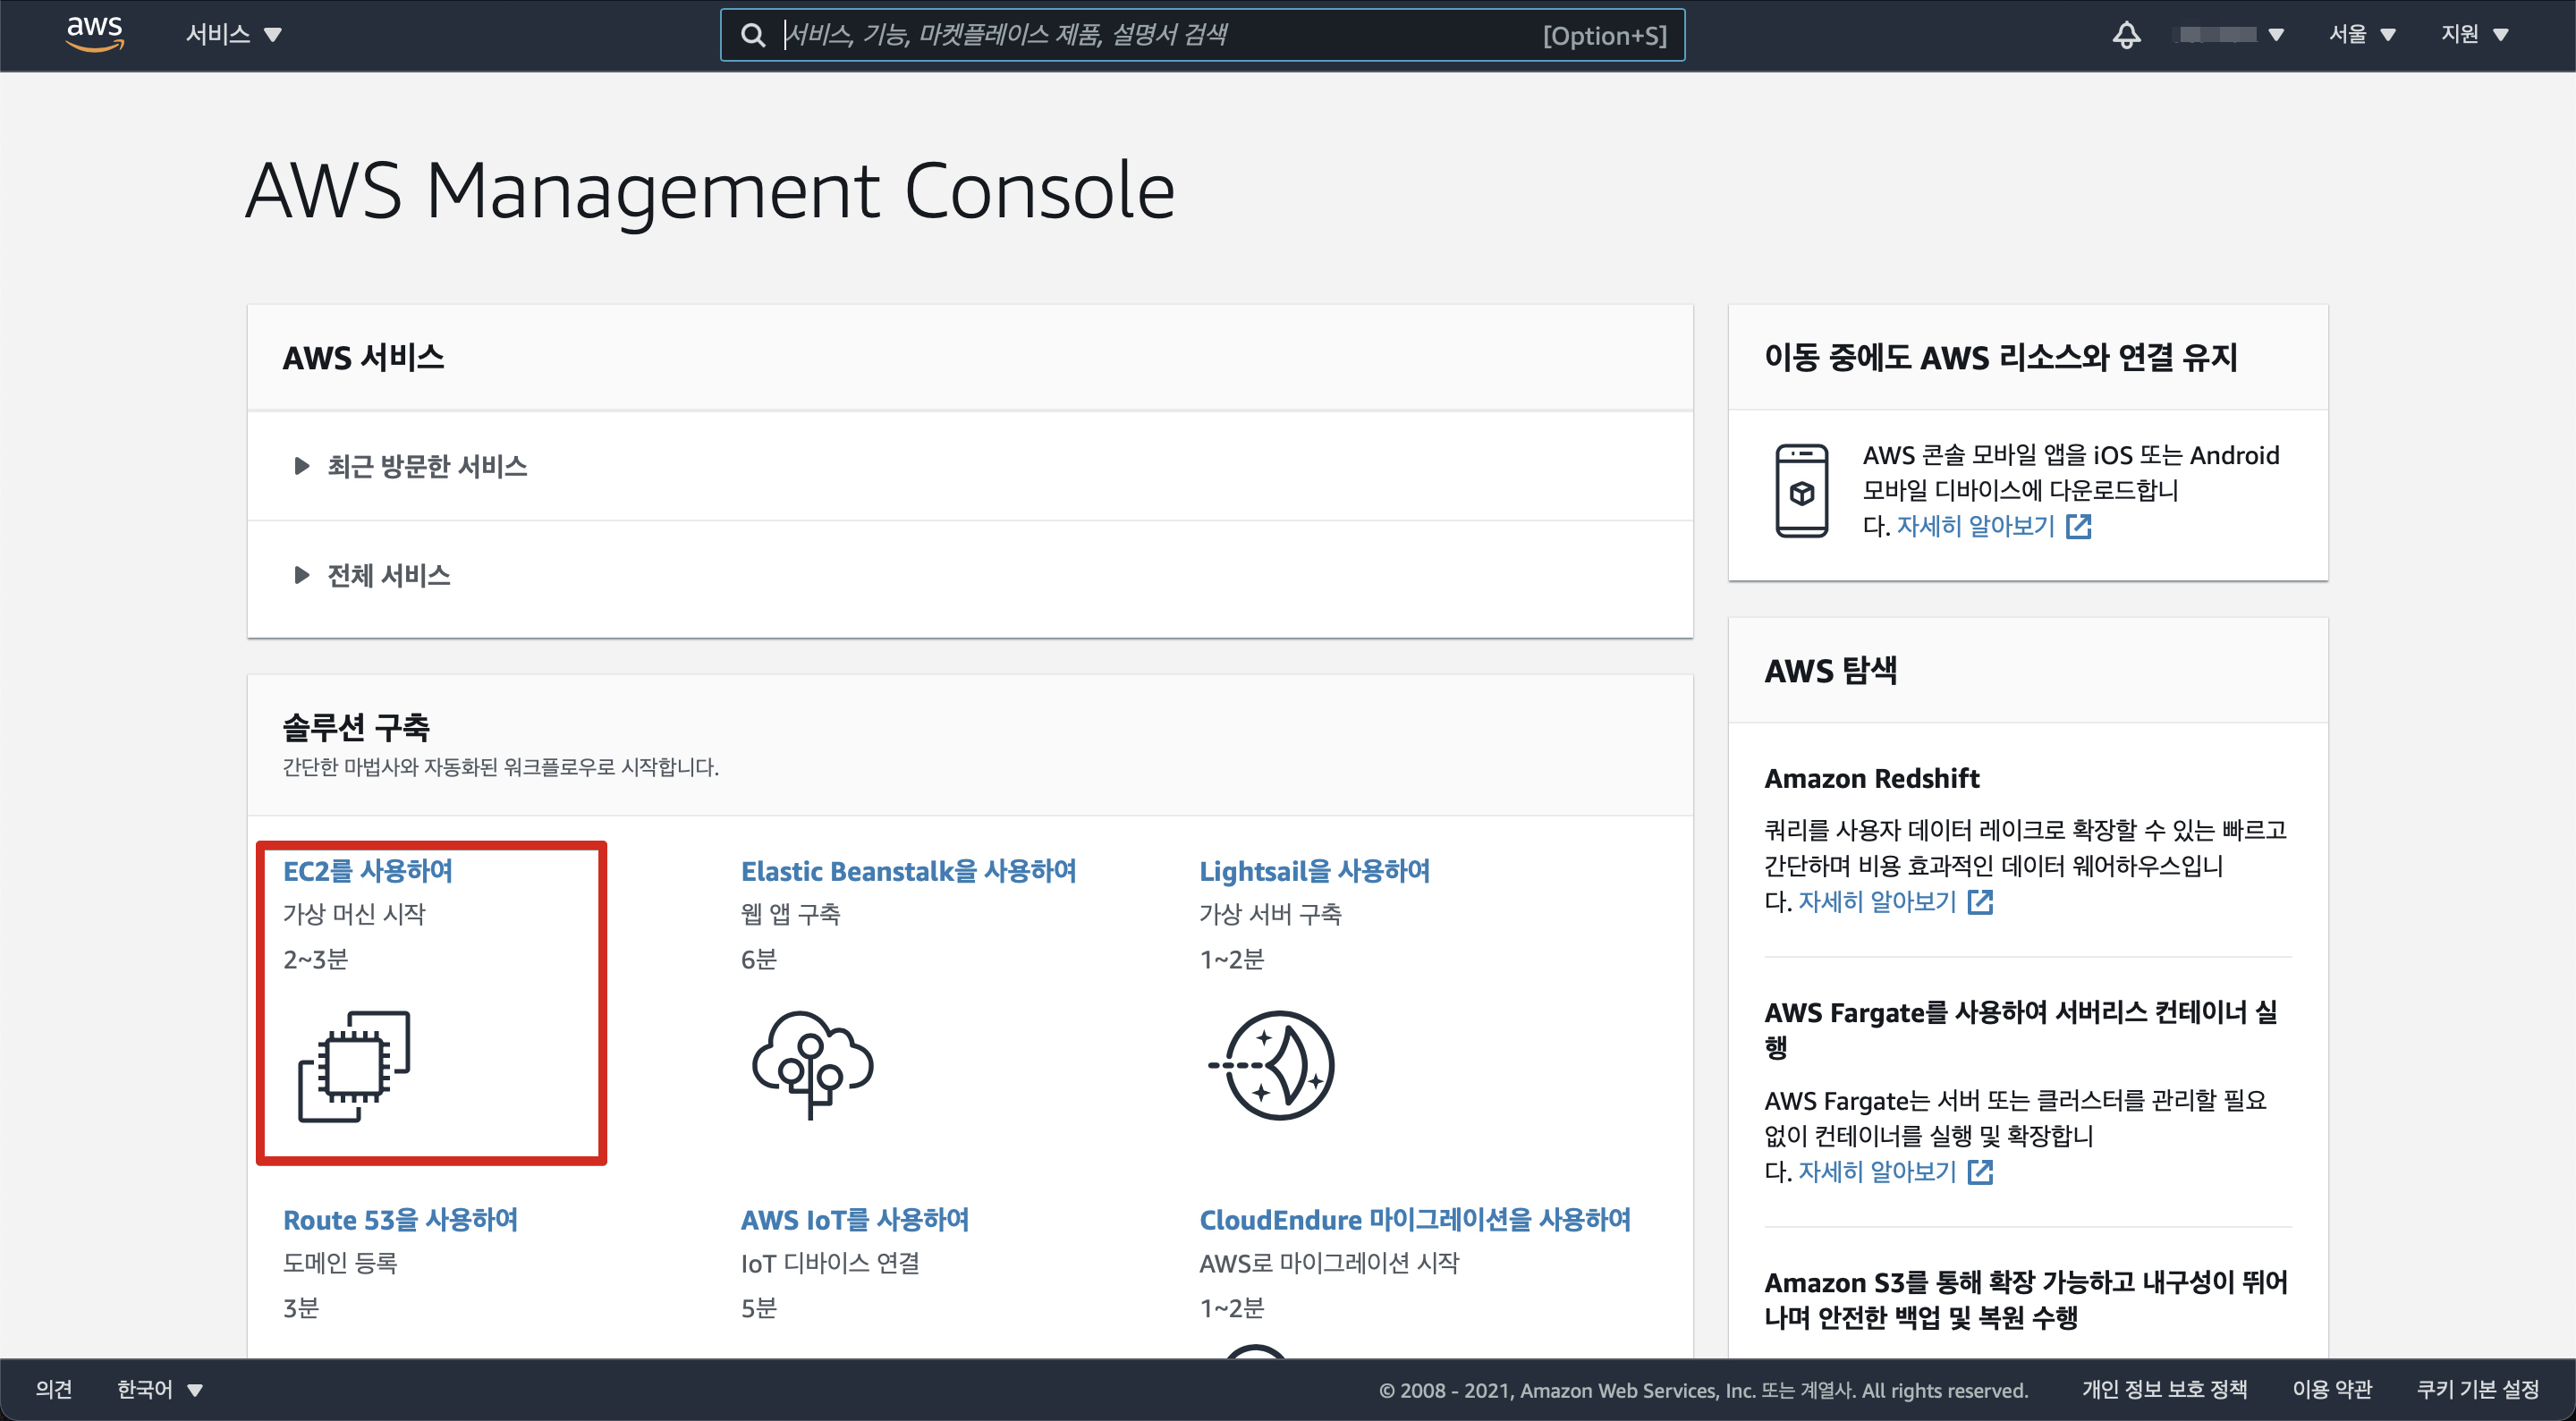Open the notifications bell icon

coord(2126,35)
